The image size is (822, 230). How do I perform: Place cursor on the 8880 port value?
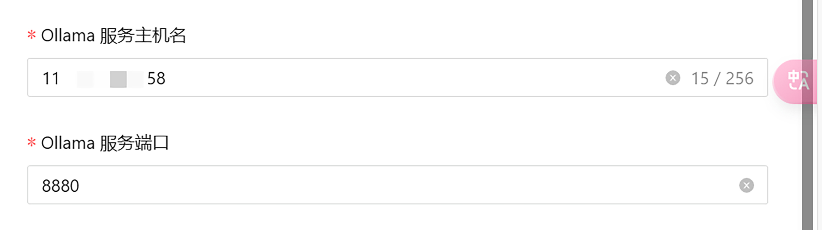click(60, 186)
